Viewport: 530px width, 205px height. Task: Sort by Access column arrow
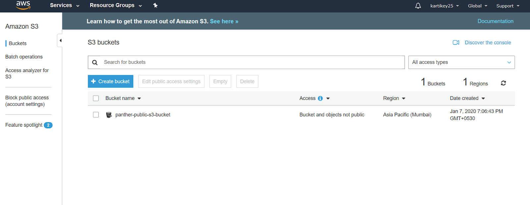click(328, 99)
